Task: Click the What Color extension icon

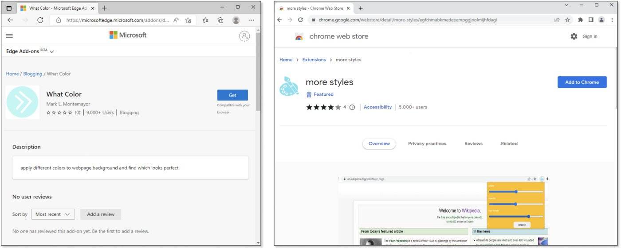Action: tap(23, 102)
